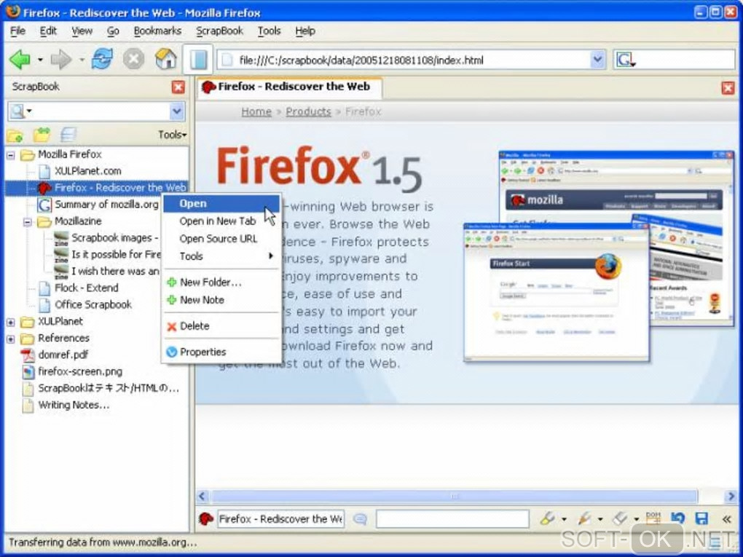The image size is (743, 557).
Task: Choose Open in the context menu
Action: coord(221,204)
